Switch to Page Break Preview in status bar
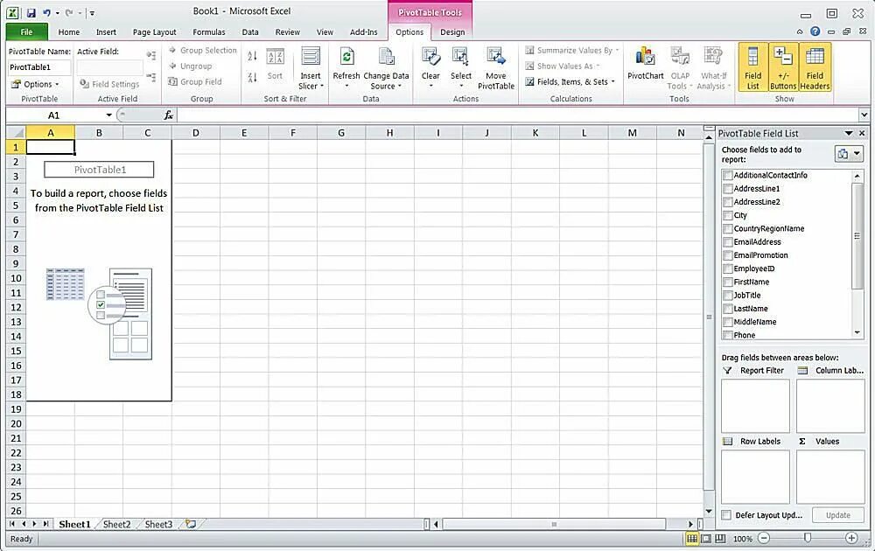 click(x=720, y=539)
